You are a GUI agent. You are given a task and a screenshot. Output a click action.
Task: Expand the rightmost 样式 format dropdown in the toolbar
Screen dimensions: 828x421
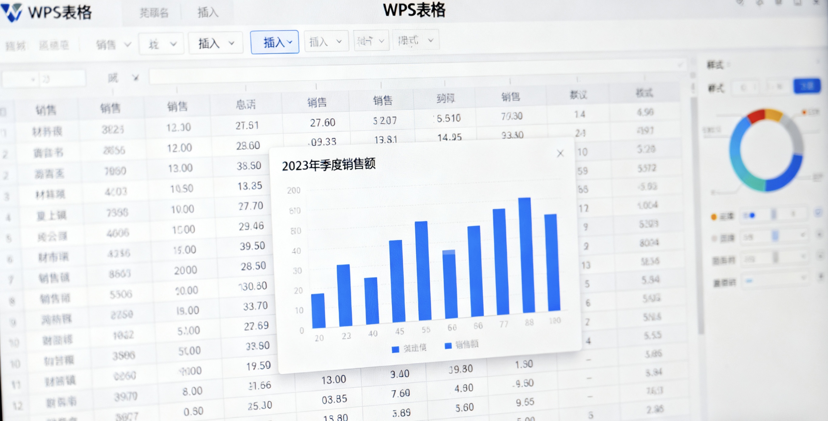(x=417, y=40)
